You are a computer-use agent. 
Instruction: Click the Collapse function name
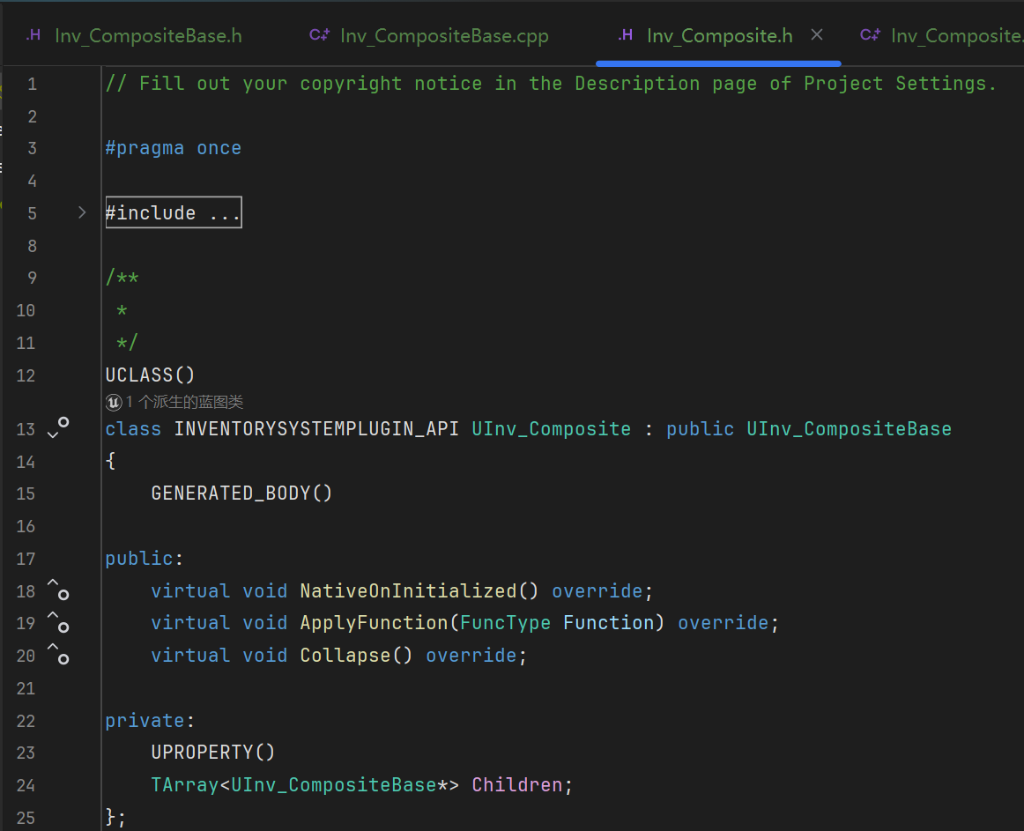(345, 656)
